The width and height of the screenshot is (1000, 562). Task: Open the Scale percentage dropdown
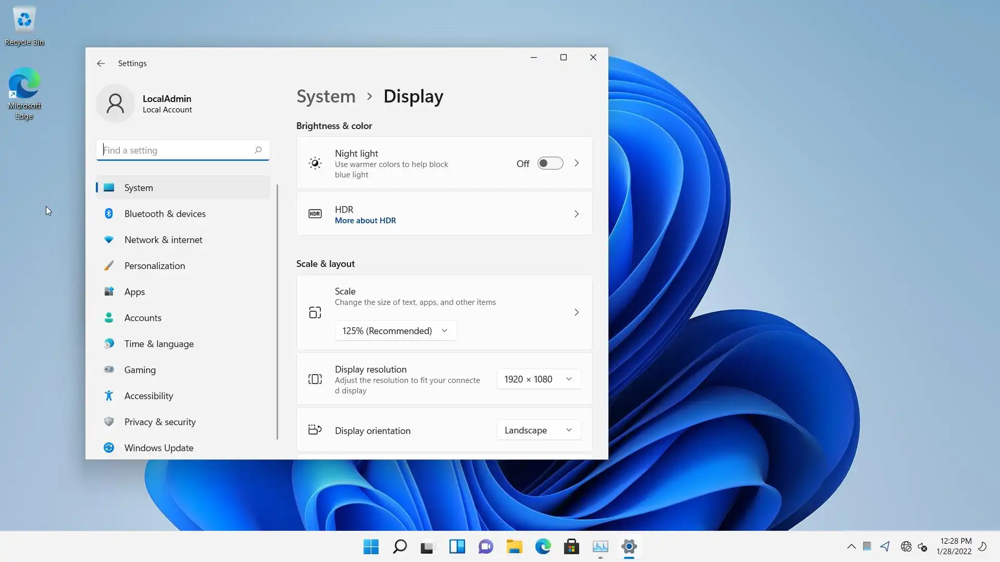(396, 331)
